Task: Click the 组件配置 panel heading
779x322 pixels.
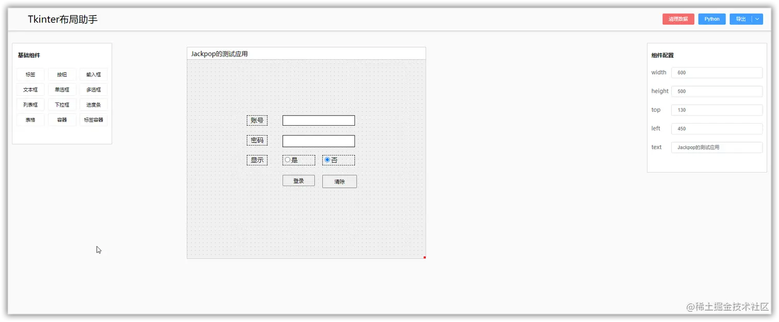Action: [x=663, y=56]
